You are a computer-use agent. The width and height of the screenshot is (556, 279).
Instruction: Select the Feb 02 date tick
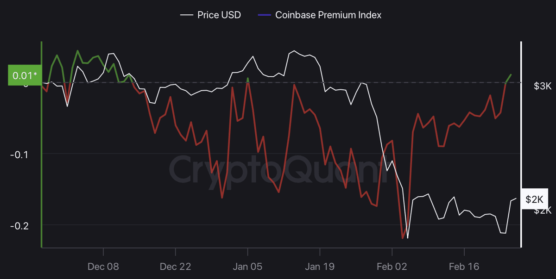tap(392, 267)
